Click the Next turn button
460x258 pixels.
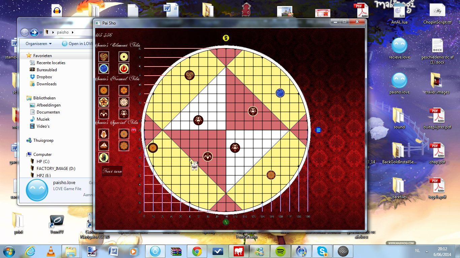(x=112, y=171)
